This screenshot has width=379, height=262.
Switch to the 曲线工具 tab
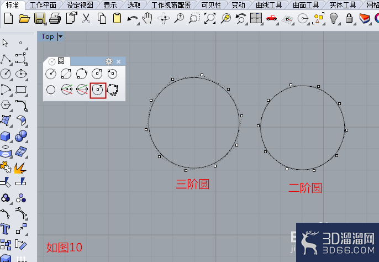point(269,5)
